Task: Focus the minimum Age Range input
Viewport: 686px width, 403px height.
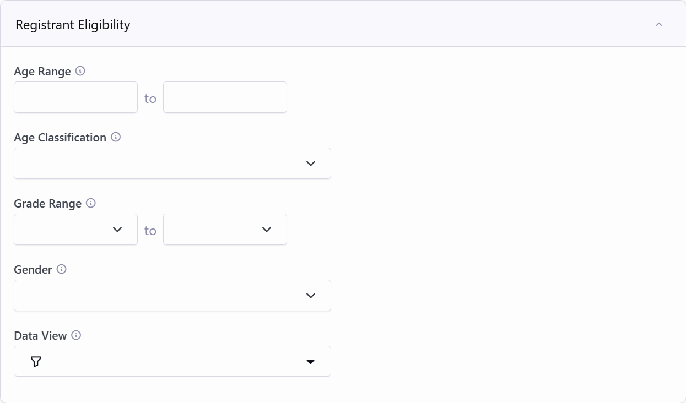Action: click(75, 97)
